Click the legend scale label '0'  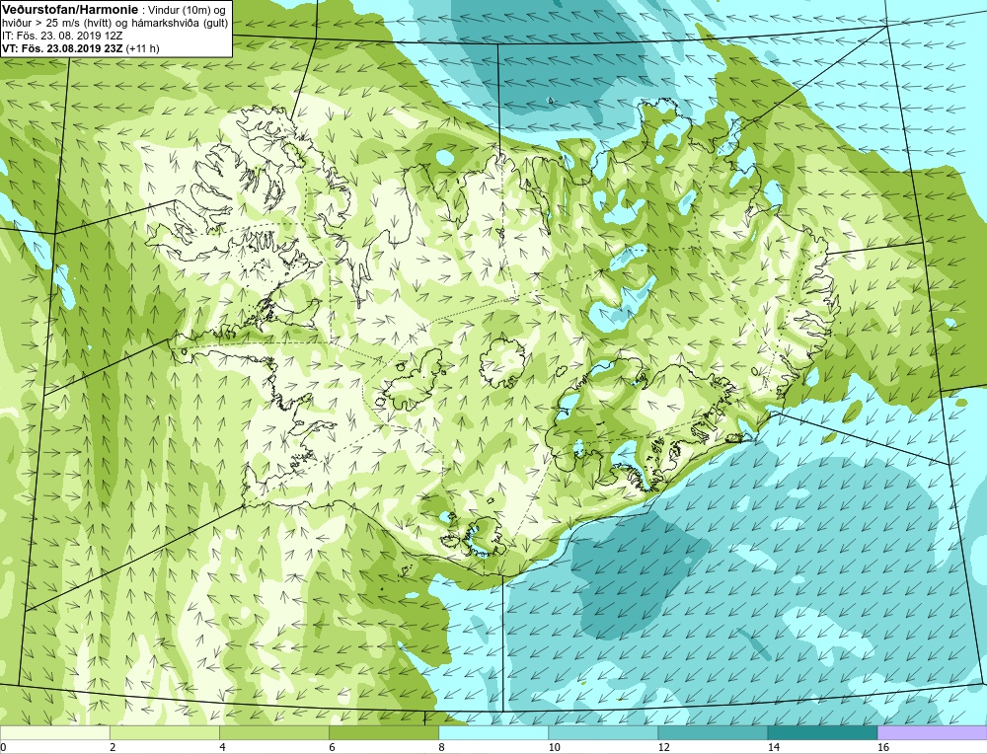pyautogui.click(x=3, y=747)
